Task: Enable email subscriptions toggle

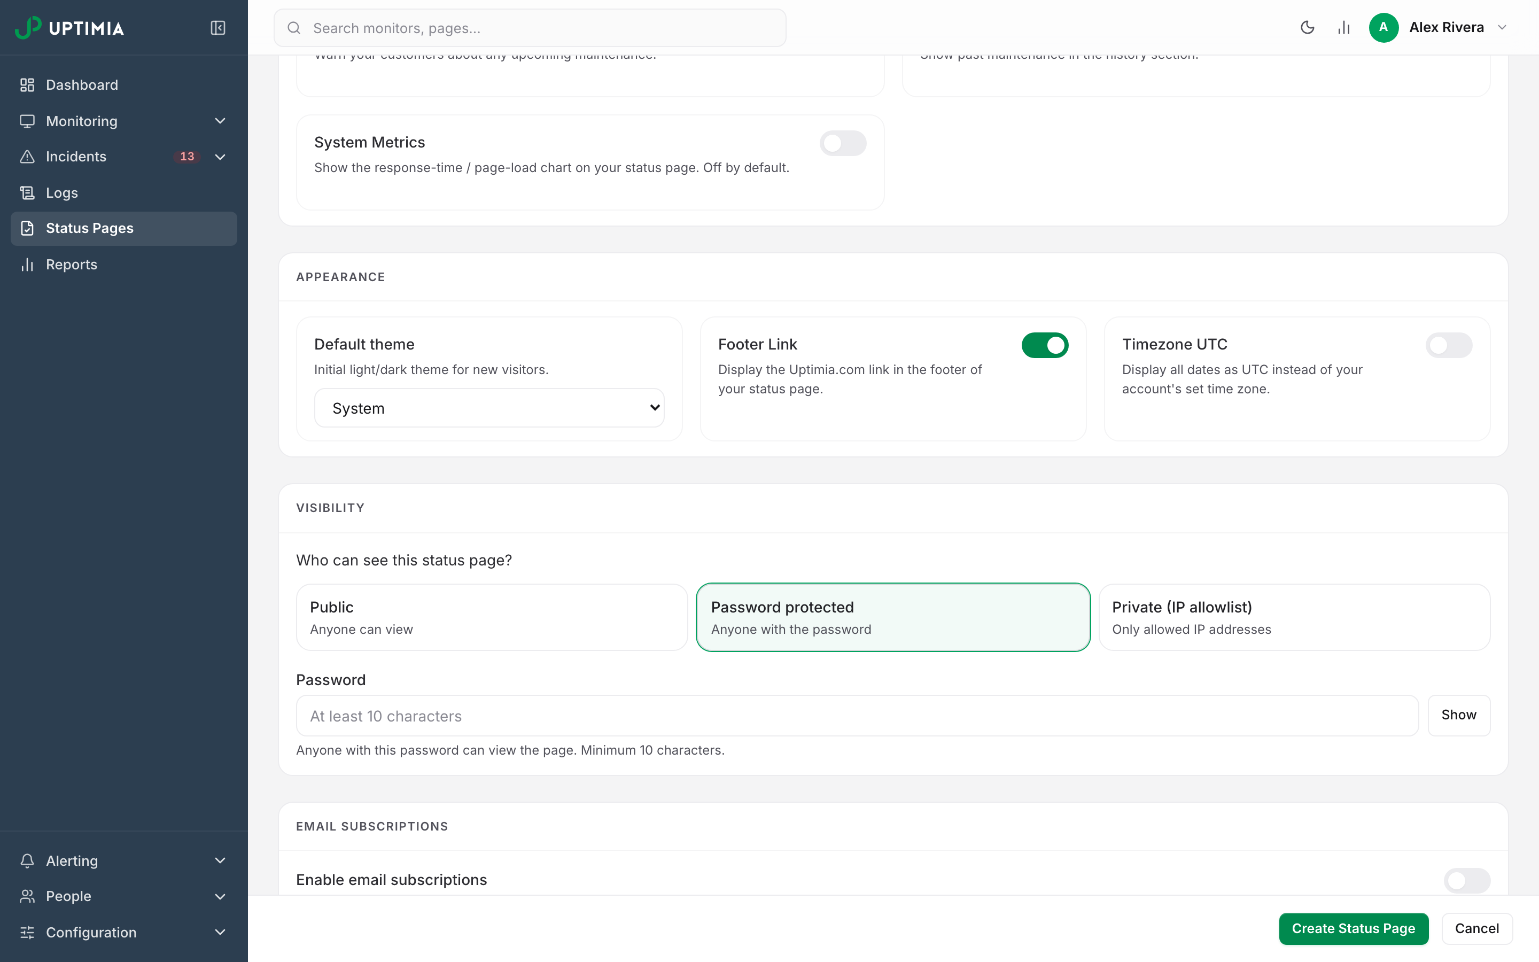Action: 1466,881
